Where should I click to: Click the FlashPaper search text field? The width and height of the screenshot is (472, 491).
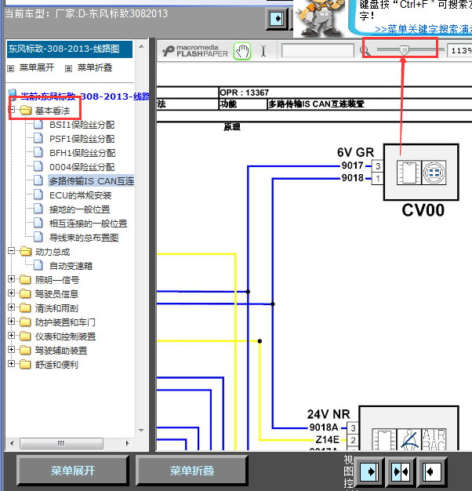coord(318,50)
